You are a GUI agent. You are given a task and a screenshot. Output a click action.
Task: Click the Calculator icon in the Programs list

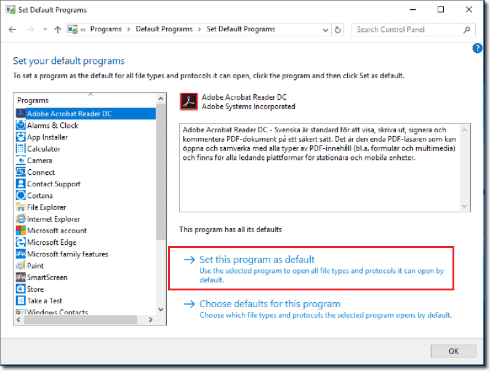(x=21, y=149)
